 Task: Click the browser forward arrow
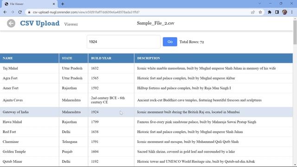(x=13, y=12)
